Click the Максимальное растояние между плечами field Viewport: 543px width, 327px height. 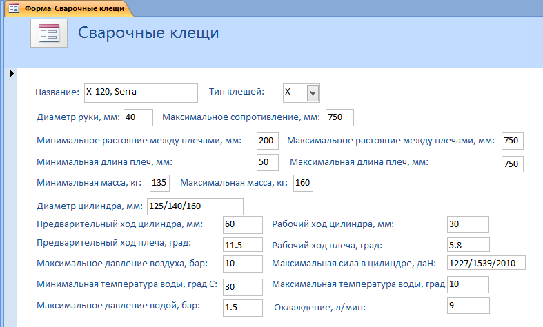pos(513,141)
